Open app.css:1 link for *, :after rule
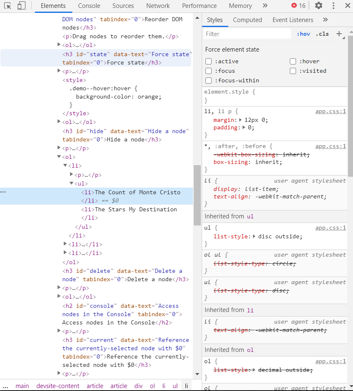 (x=330, y=146)
